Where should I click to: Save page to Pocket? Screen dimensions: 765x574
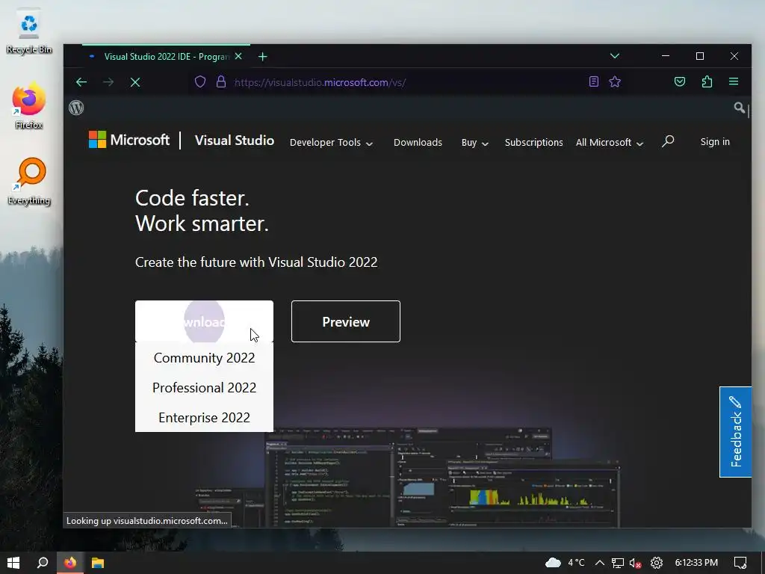coord(680,81)
